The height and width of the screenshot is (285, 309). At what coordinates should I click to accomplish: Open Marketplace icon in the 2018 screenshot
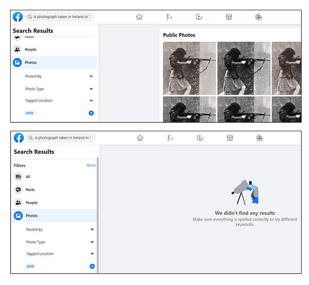tap(230, 138)
